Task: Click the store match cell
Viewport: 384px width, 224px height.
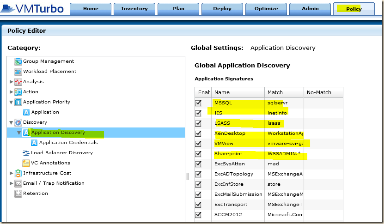Action: pyautogui.click(x=284, y=184)
